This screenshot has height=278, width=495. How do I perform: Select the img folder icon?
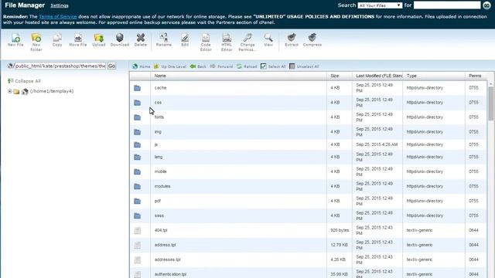tap(138, 132)
